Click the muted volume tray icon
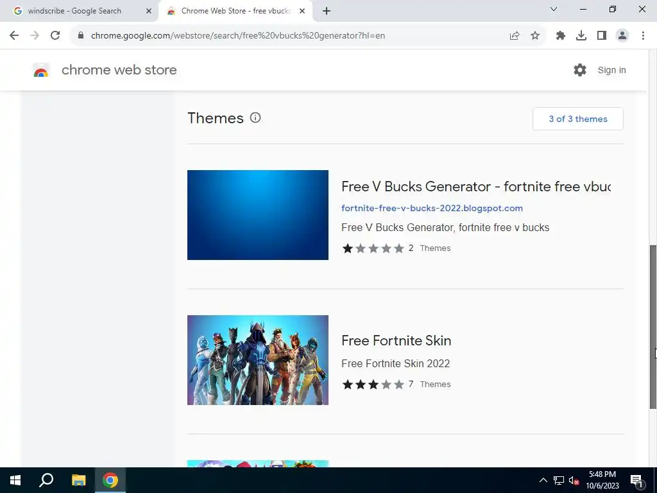Viewport: 657px width, 493px height. tap(574, 480)
